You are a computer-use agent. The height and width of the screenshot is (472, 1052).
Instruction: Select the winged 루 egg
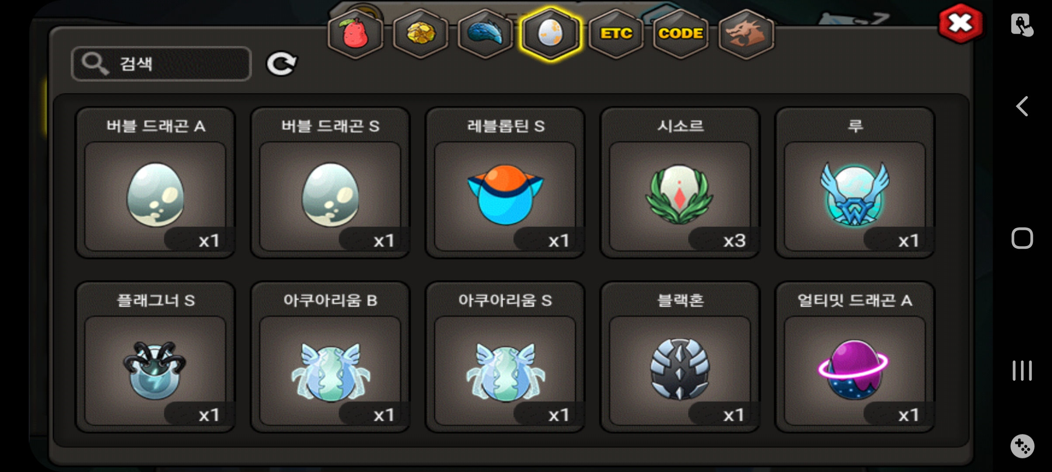click(855, 183)
